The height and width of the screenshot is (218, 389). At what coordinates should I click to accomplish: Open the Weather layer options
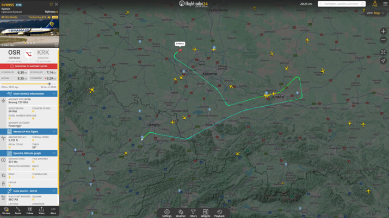[x=180, y=213]
